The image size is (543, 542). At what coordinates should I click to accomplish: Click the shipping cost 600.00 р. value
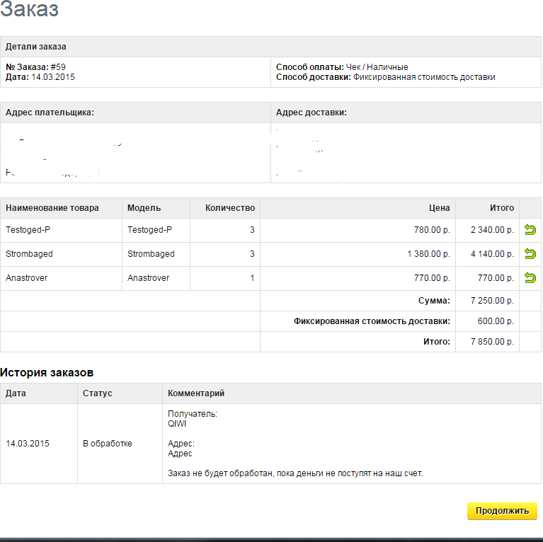495,321
